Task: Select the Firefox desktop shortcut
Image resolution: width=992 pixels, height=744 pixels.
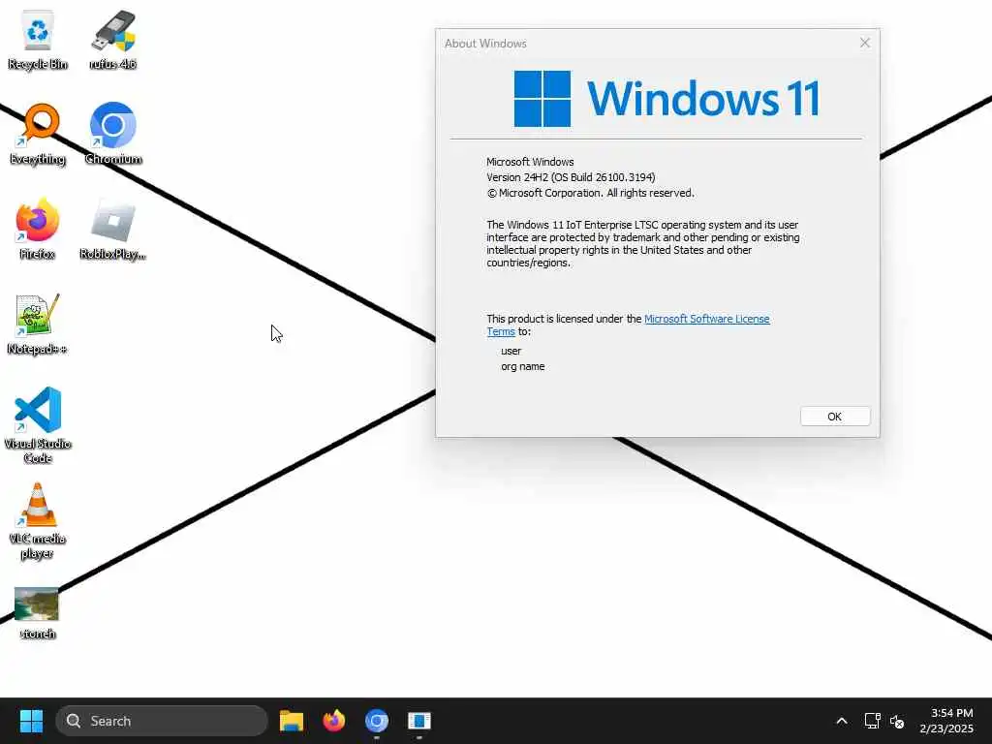Action: point(38,229)
